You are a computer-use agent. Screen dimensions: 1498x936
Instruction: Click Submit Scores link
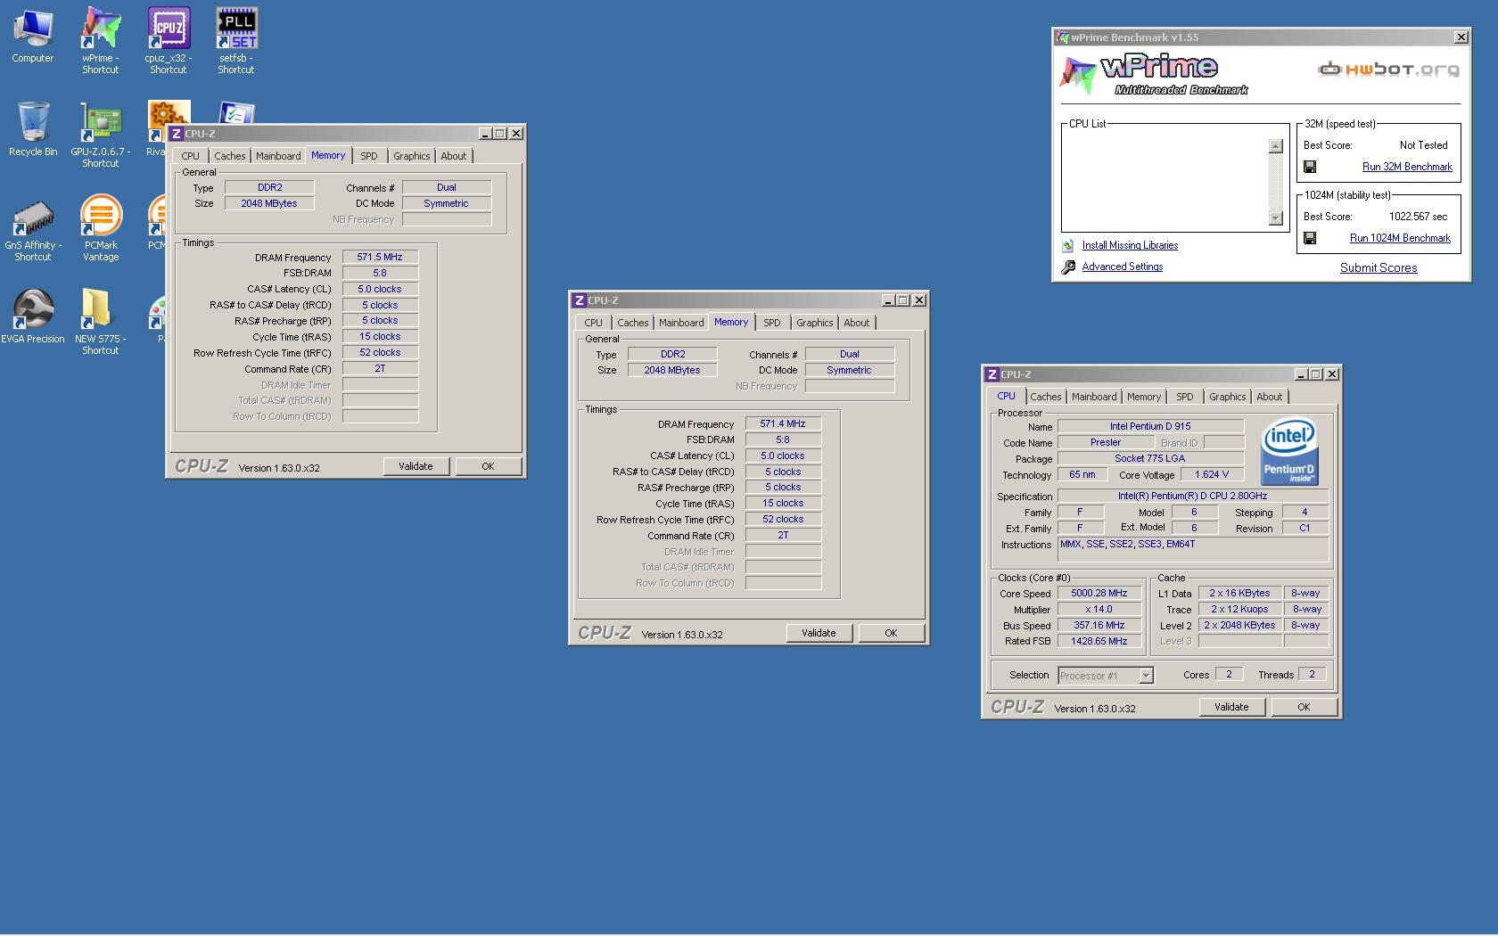(x=1379, y=267)
